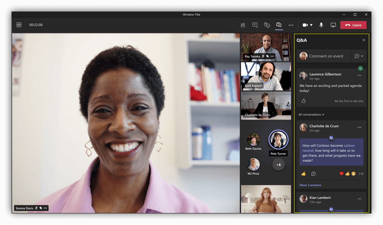Screen dimensions: 383x225
Task: Close the Q&A panel
Action: click(364, 40)
